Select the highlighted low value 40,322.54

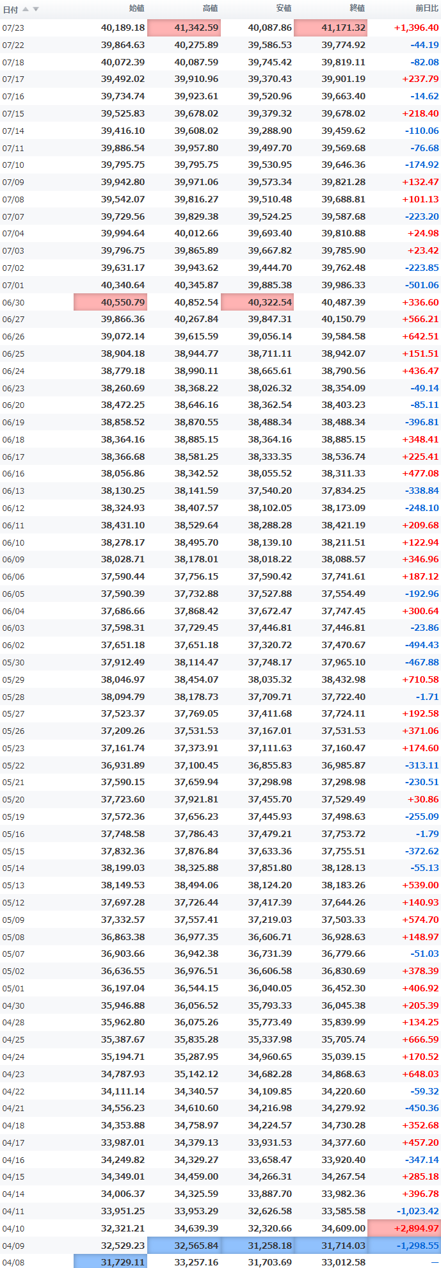point(257,302)
